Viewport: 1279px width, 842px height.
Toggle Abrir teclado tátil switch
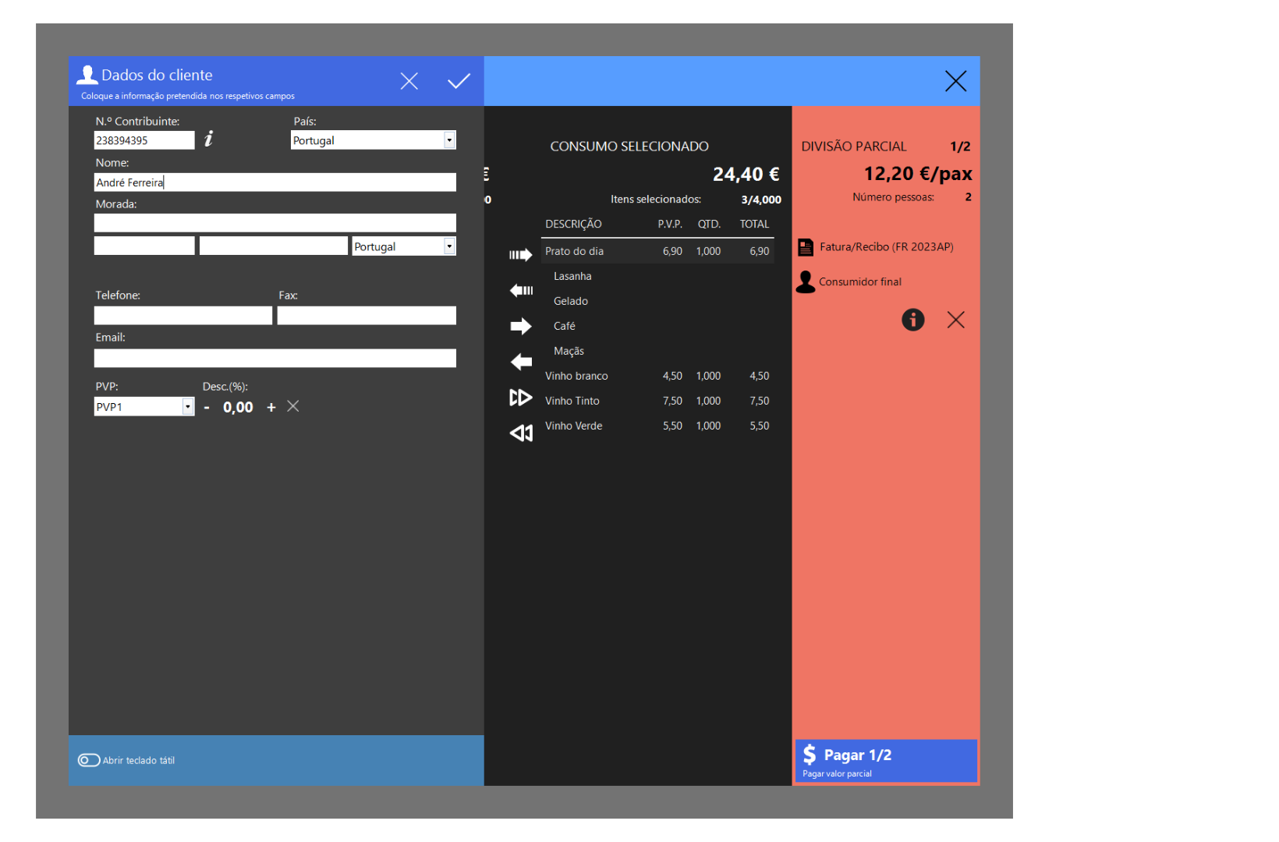tap(89, 760)
